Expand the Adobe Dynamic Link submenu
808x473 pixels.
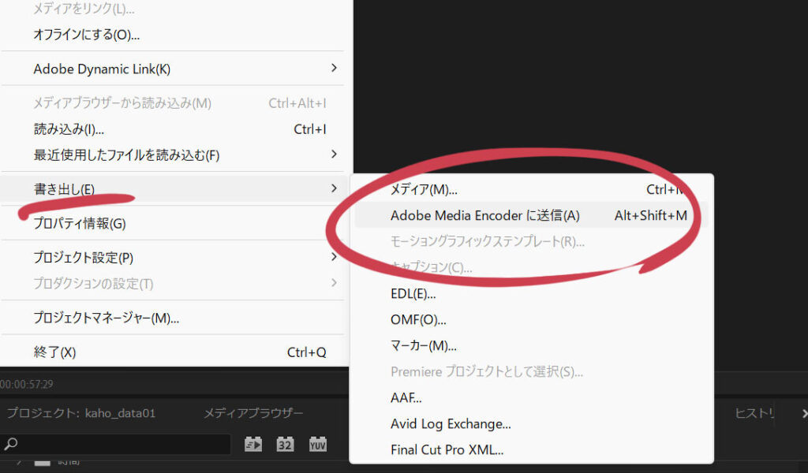[x=334, y=69]
